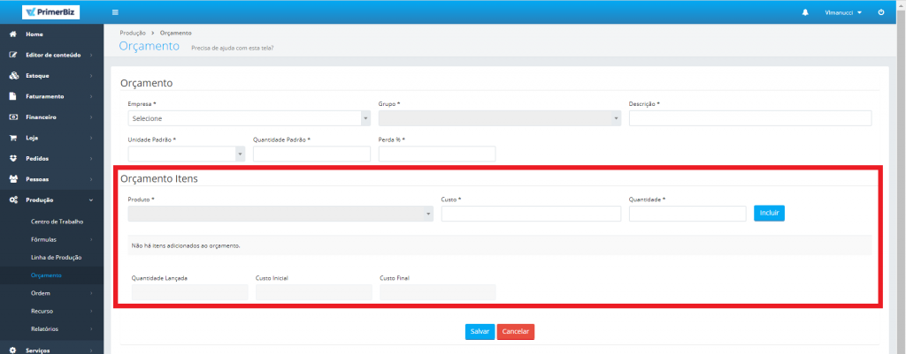Click the Pedidos dropbox icon
This screenshot has width=906, height=354.
tap(13, 159)
